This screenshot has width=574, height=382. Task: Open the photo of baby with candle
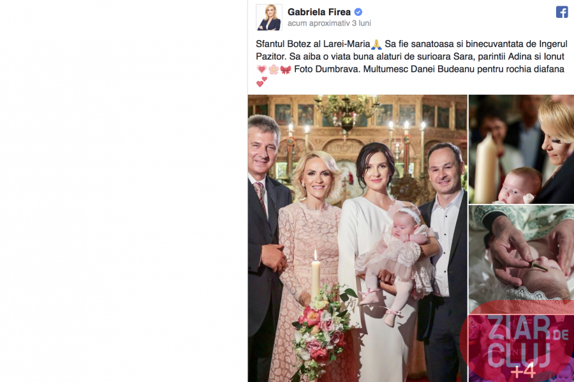[521, 149]
